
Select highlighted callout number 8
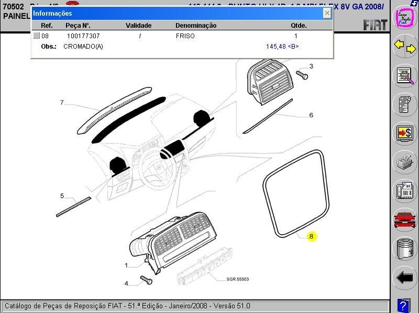point(311,237)
